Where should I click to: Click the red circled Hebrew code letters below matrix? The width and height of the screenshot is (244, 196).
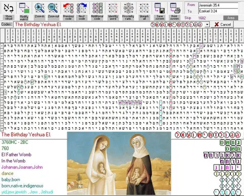[207, 135]
